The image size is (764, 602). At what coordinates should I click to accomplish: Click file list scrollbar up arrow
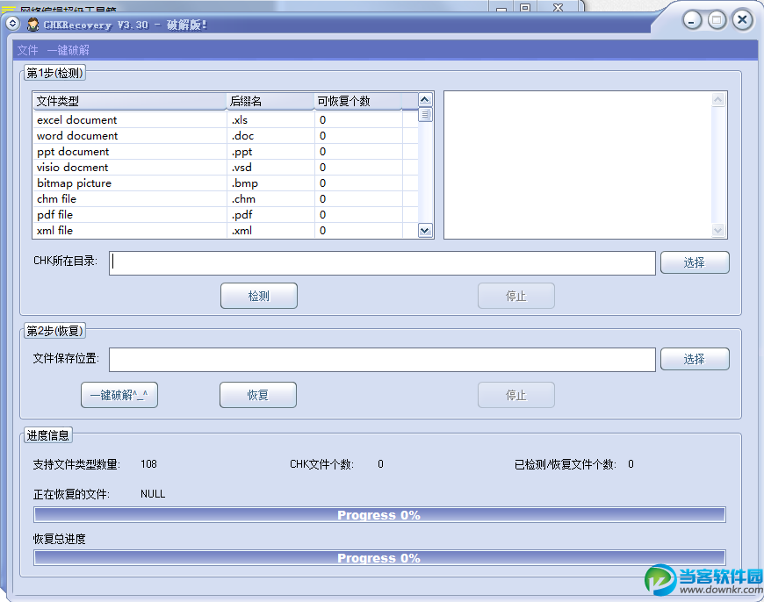pos(425,100)
